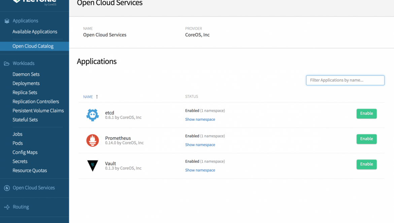Click Enable button for etcd

pyautogui.click(x=366, y=114)
